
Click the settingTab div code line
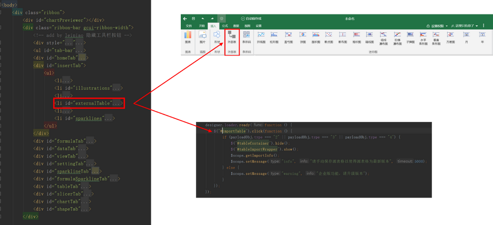pyautogui.click(x=65, y=164)
